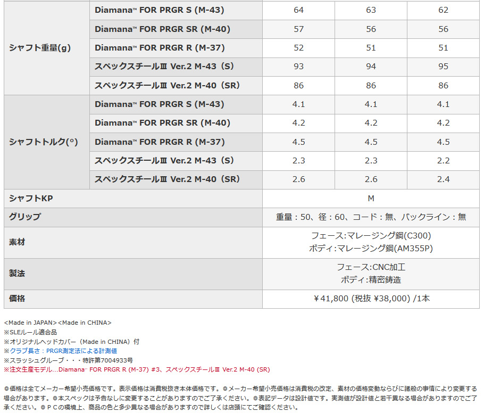The width and height of the screenshot is (484, 420).
Task: Click the price ￥41,800 (税抜 ¥38,000) /1本
Action: 371,299
